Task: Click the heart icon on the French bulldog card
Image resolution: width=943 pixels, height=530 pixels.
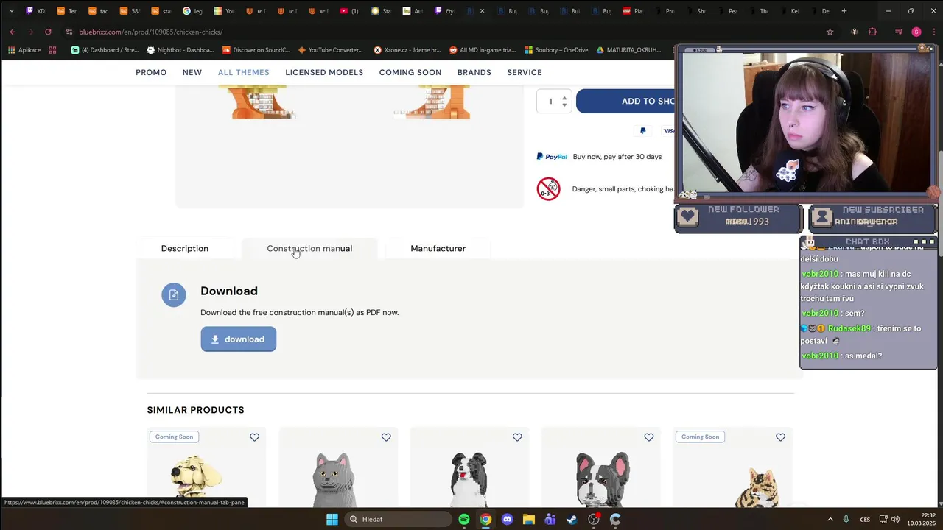Action: click(649, 437)
